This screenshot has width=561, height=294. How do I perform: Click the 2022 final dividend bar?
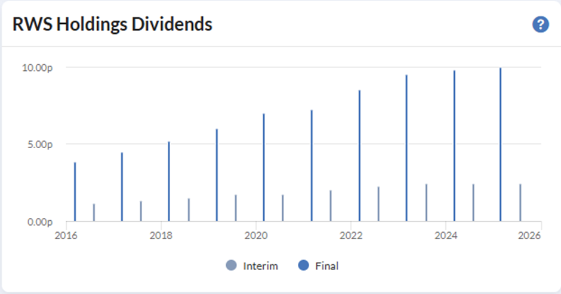click(359, 155)
